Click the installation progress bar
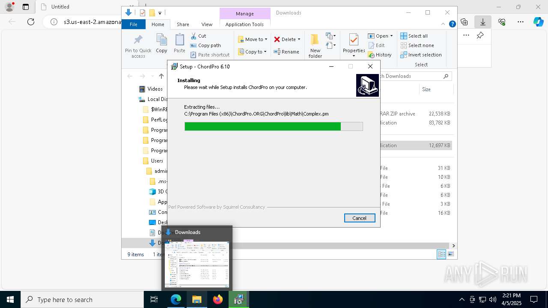548x308 pixels. point(274,126)
